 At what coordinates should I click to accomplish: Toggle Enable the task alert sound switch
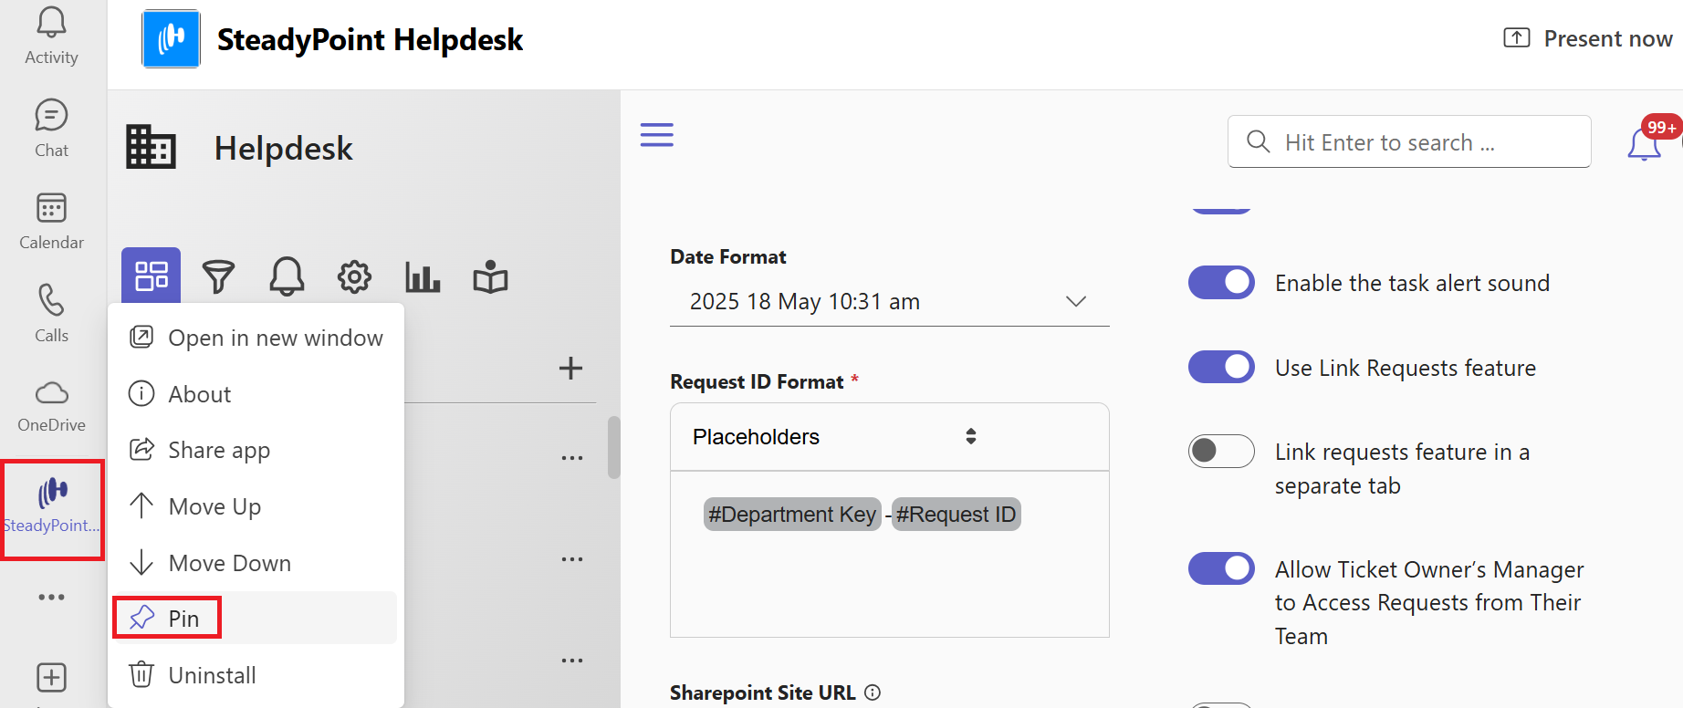click(1221, 283)
